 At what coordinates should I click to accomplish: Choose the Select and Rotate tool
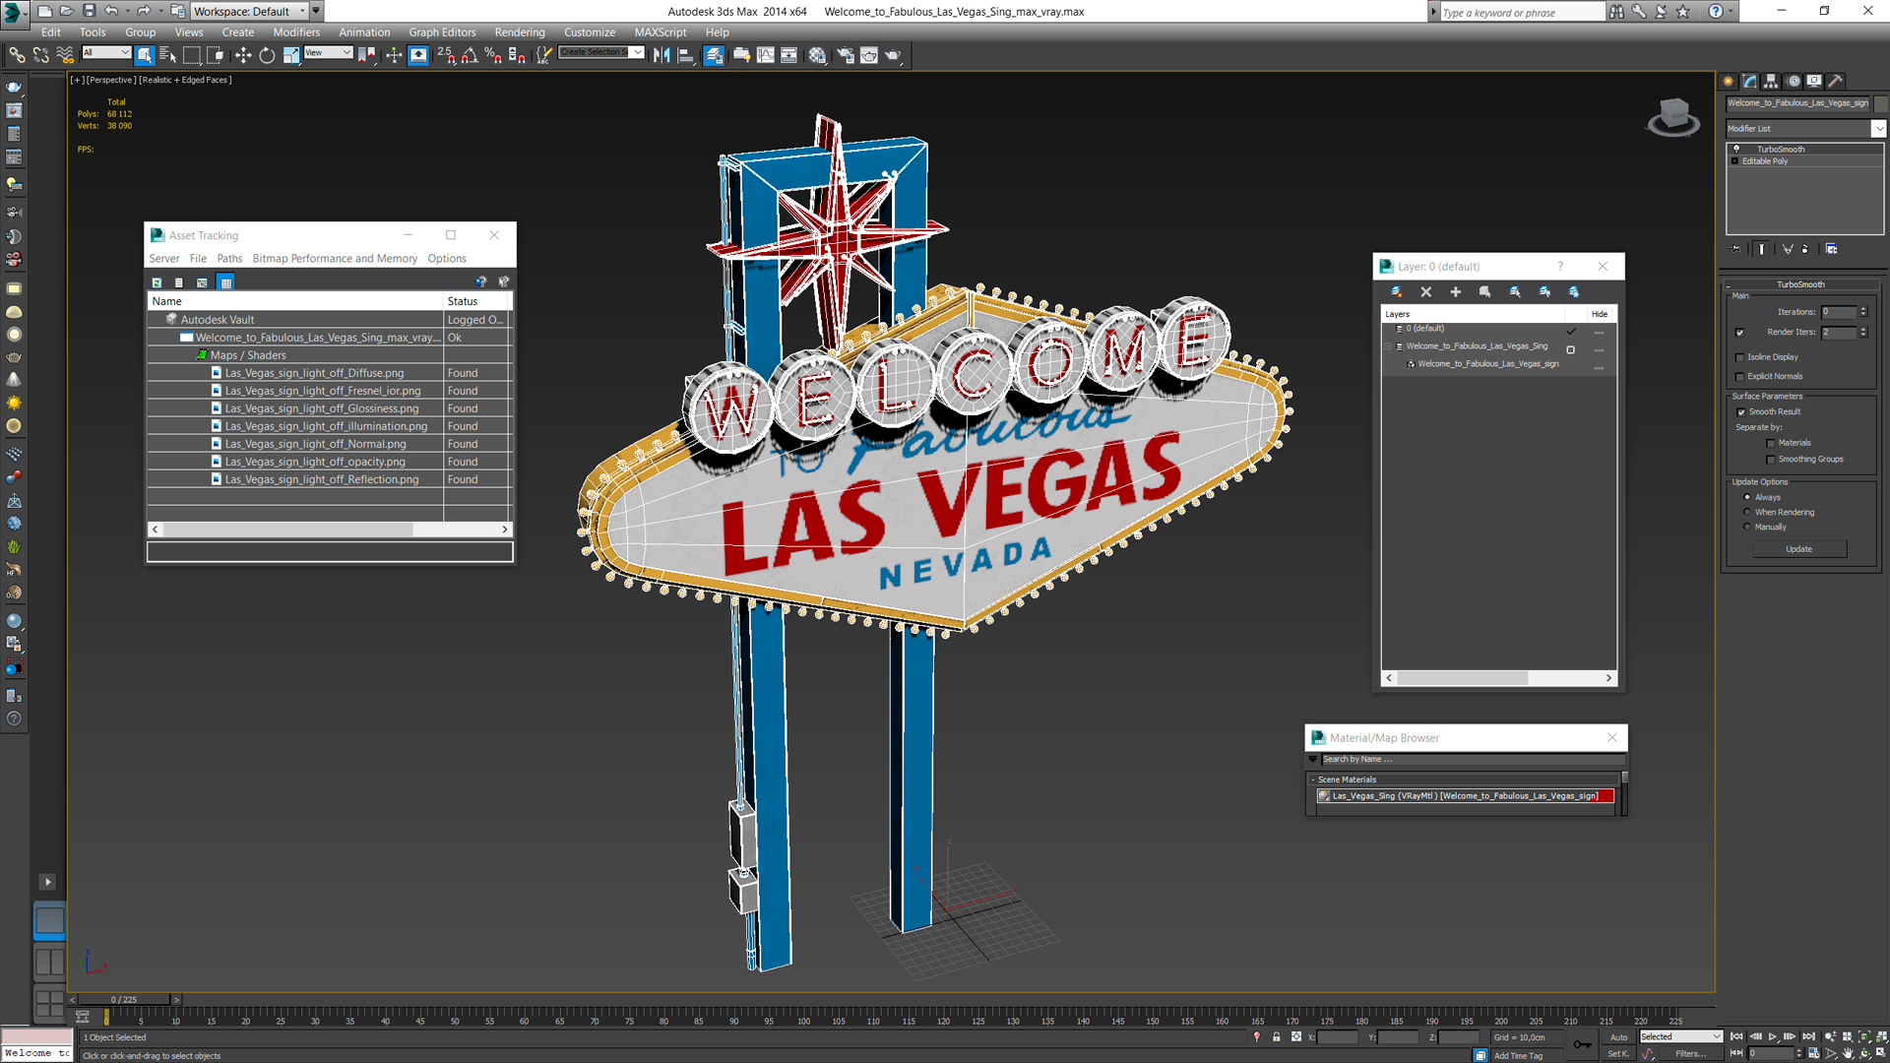[267, 55]
